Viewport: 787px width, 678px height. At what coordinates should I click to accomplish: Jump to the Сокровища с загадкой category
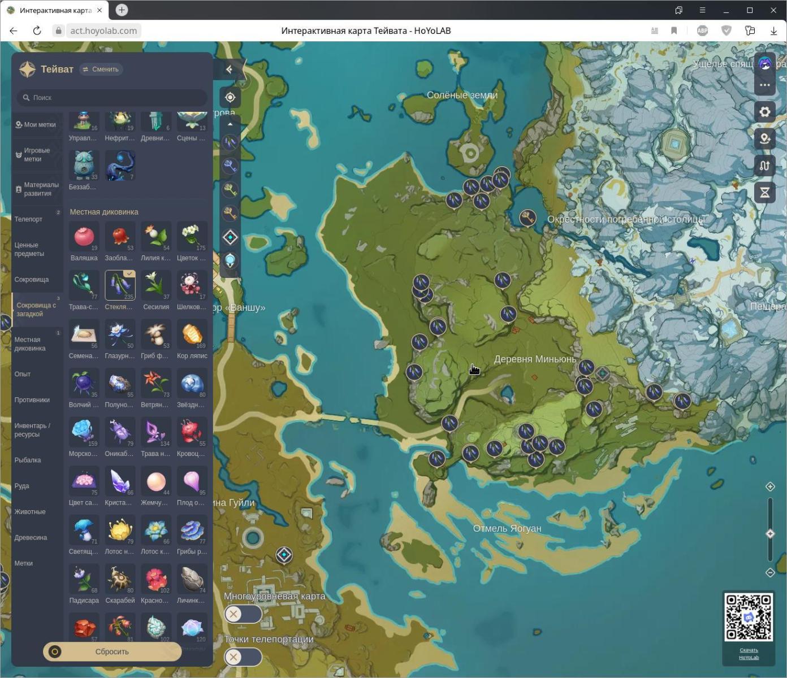pyautogui.click(x=37, y=310)
